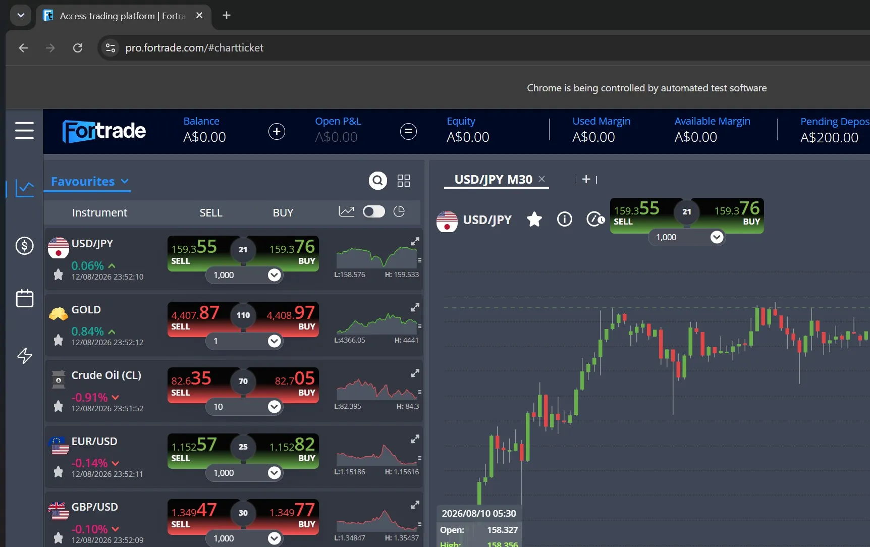Viewport: 870px width, 547px height.
Task: Open amount dropdown in the chart ticket
Action: [717, 237]
